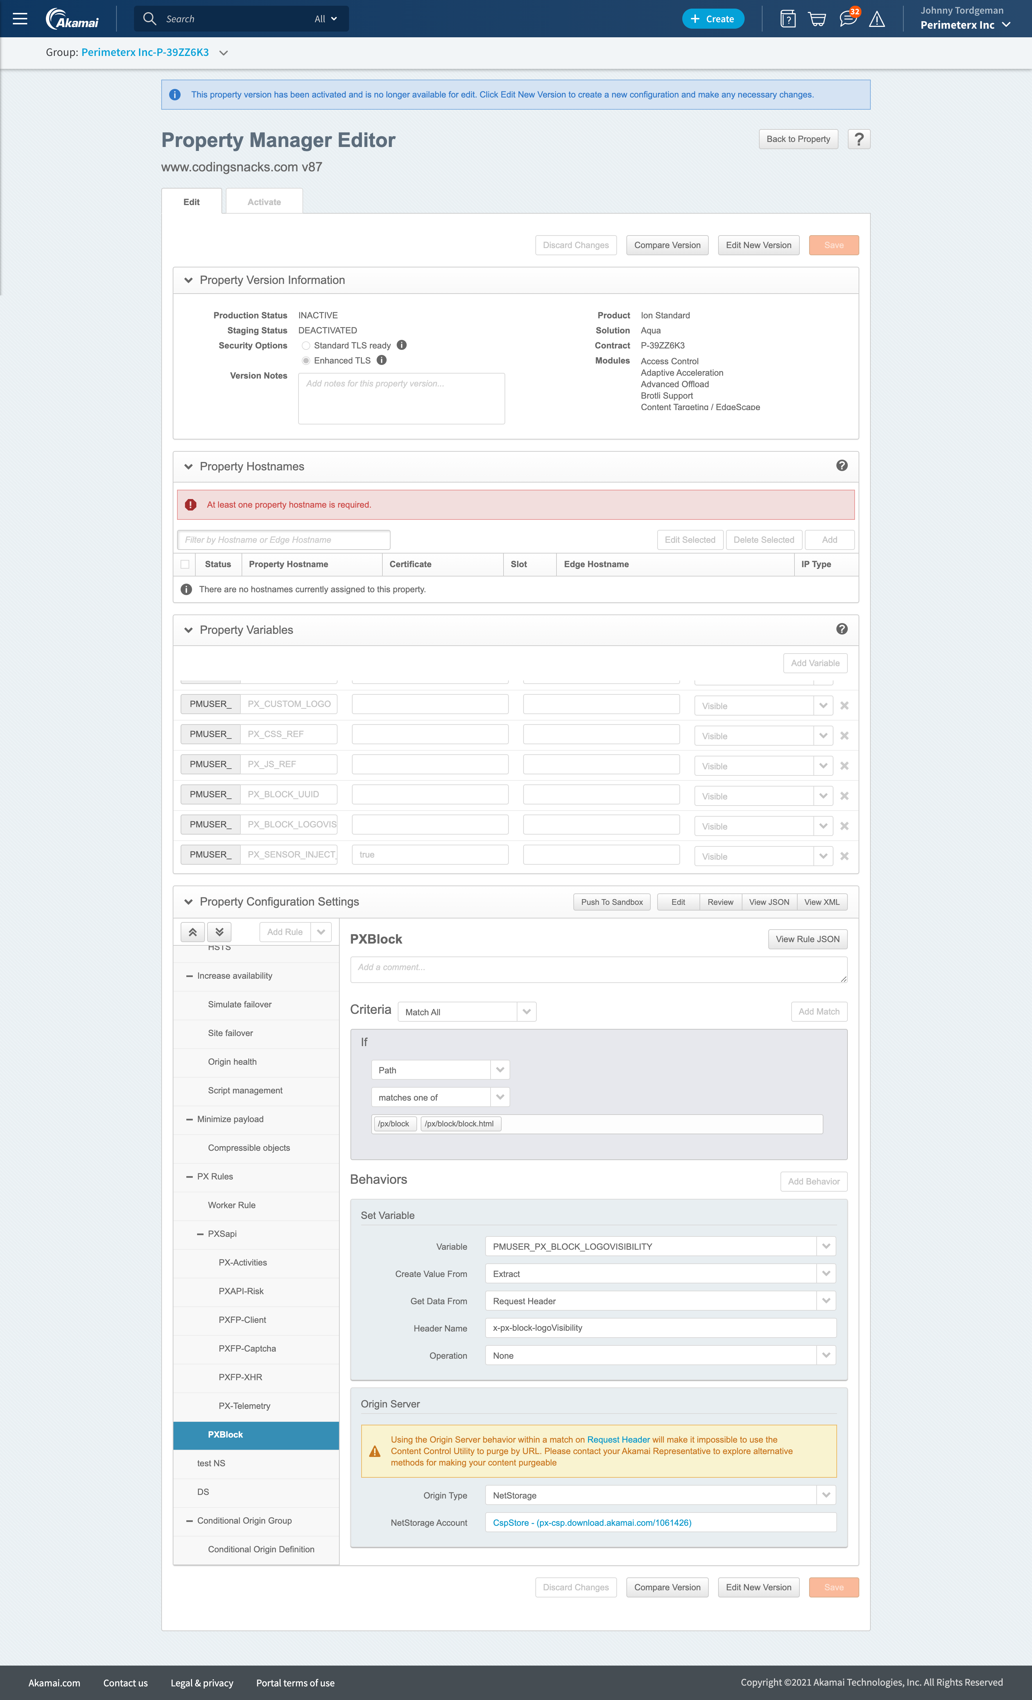Open the Perimeterx Inc-P-39ZZ6K3 group link
This screenshot has height=1700, width=1032.
145,52
